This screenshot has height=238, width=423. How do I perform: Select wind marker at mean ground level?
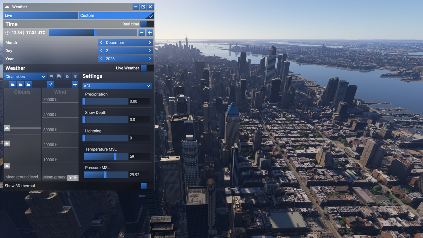pyautogui.click(x=73, y=178)
